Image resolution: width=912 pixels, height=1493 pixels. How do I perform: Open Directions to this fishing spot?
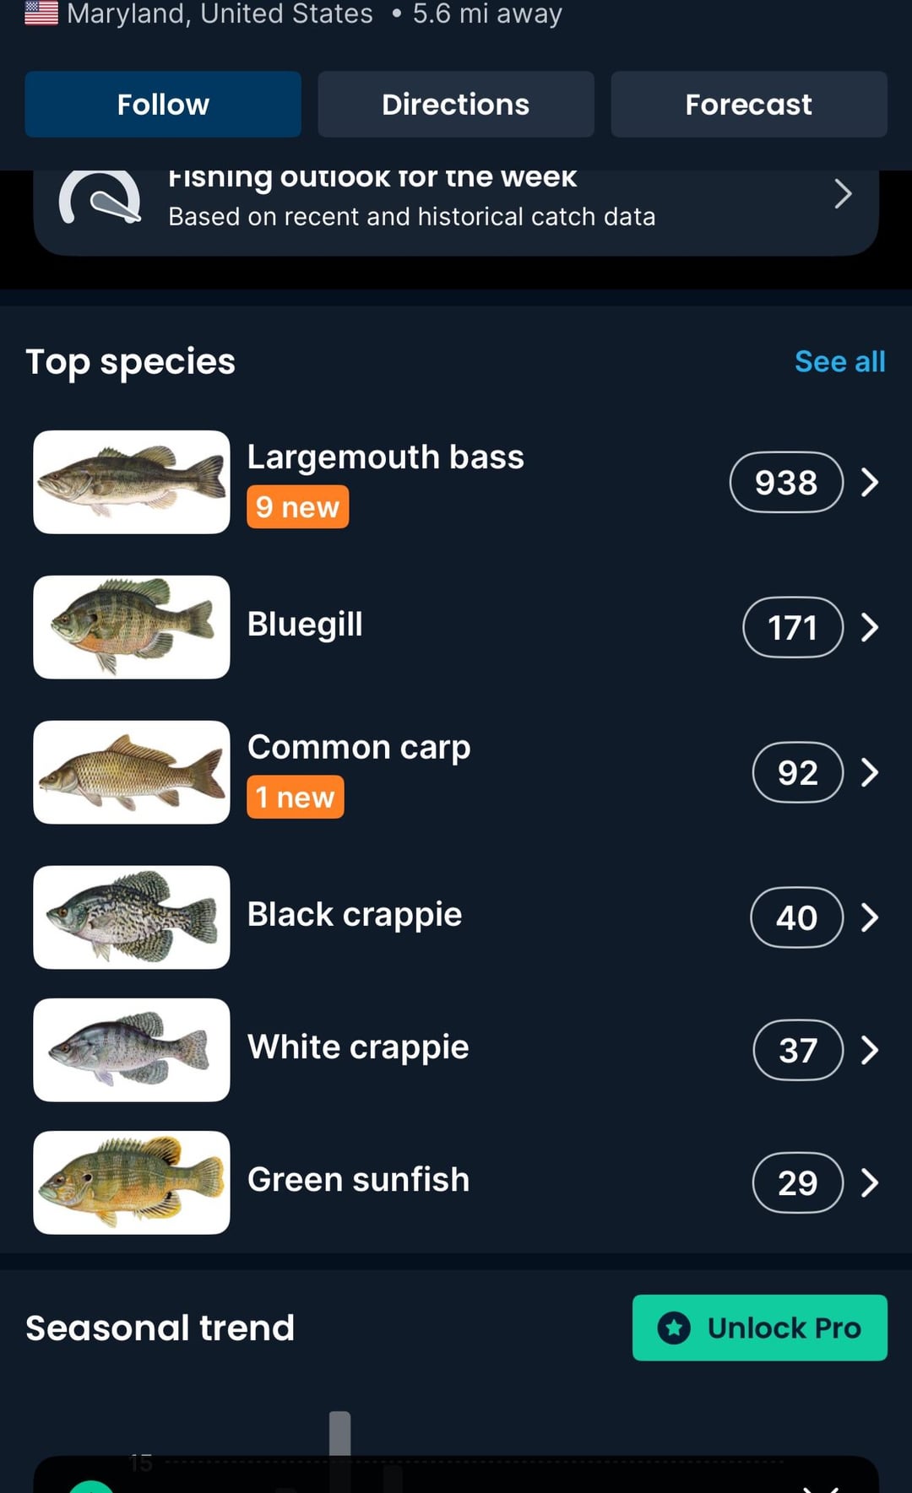coord(456,105)
